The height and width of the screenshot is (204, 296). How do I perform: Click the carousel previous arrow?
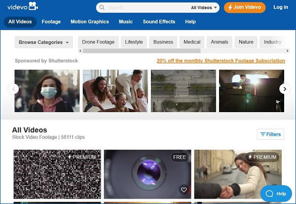[14, 89]
